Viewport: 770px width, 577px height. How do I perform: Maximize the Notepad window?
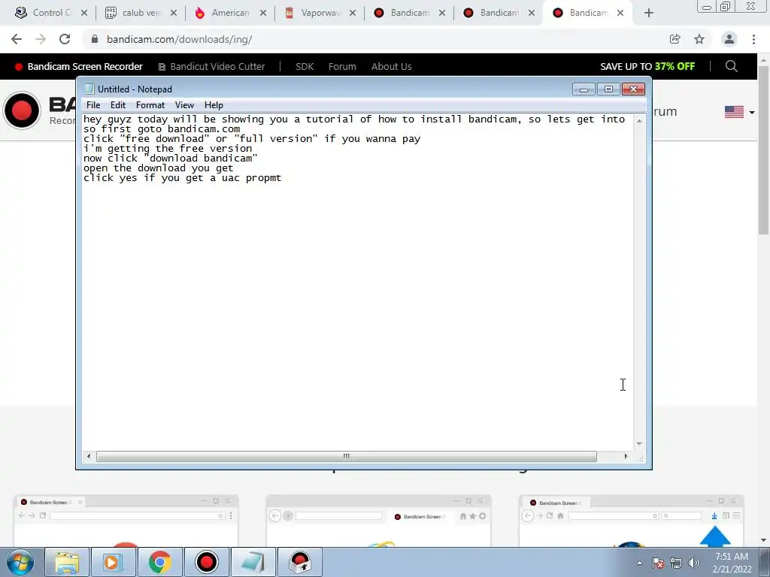tap(608, 89)
